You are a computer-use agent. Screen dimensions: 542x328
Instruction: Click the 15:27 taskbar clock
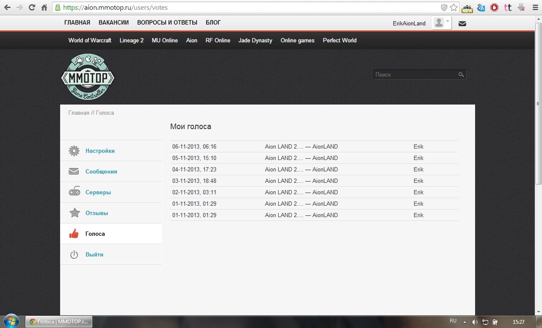519,322
